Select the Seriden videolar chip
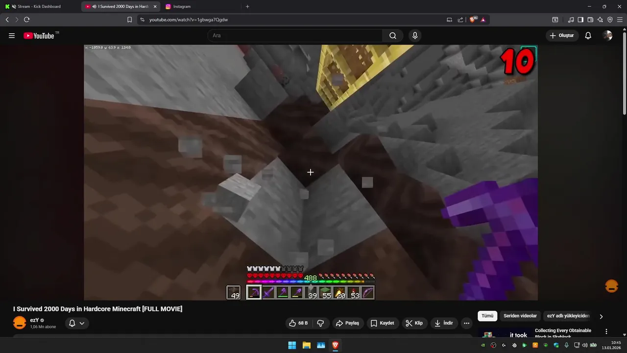 520,316
